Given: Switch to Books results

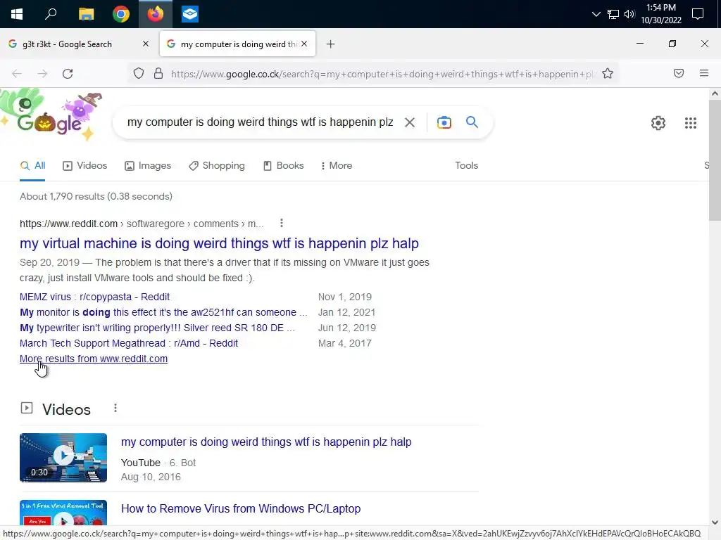Looking at the screenshot, I should click(x=283, y=166).
